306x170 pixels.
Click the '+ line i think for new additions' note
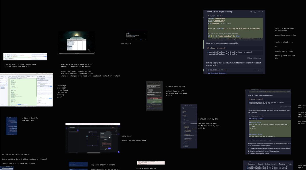[30, 119]
